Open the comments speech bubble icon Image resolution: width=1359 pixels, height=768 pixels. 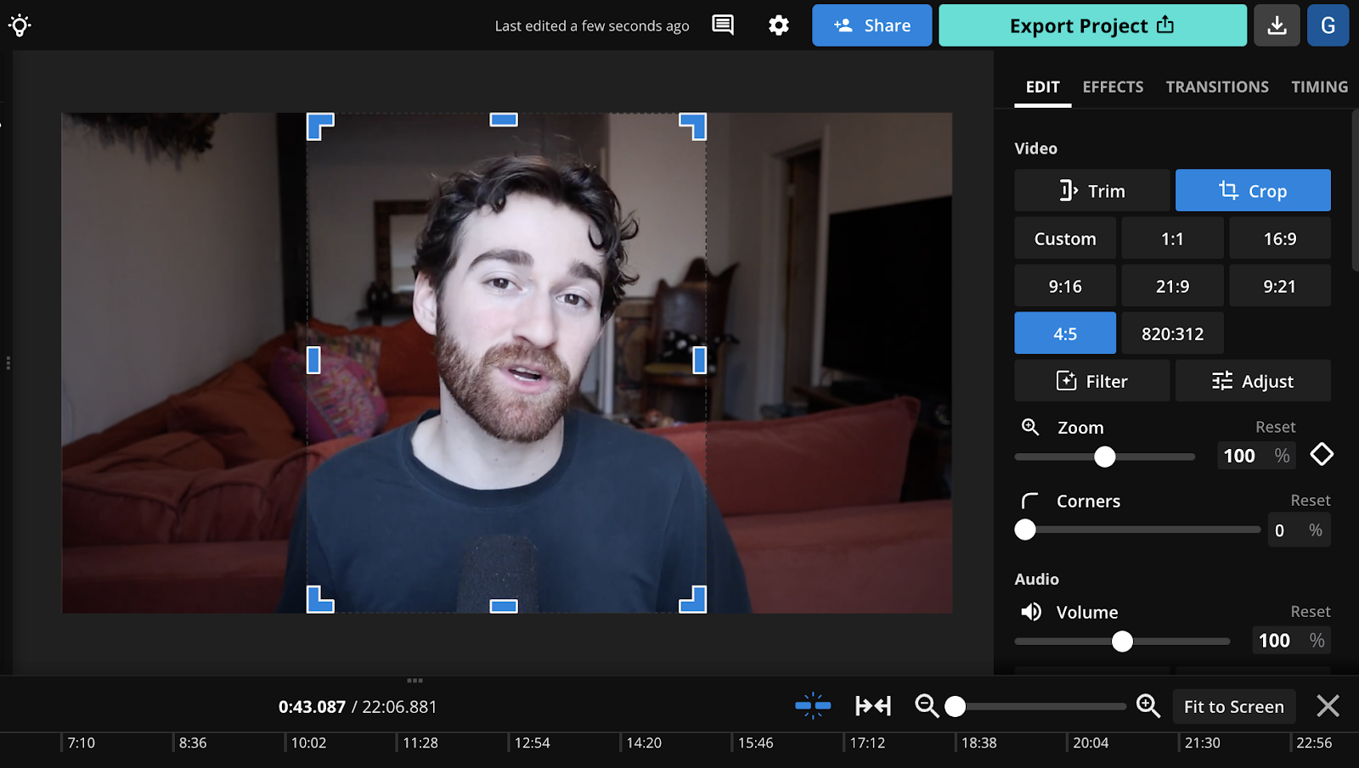coord(723,25)
